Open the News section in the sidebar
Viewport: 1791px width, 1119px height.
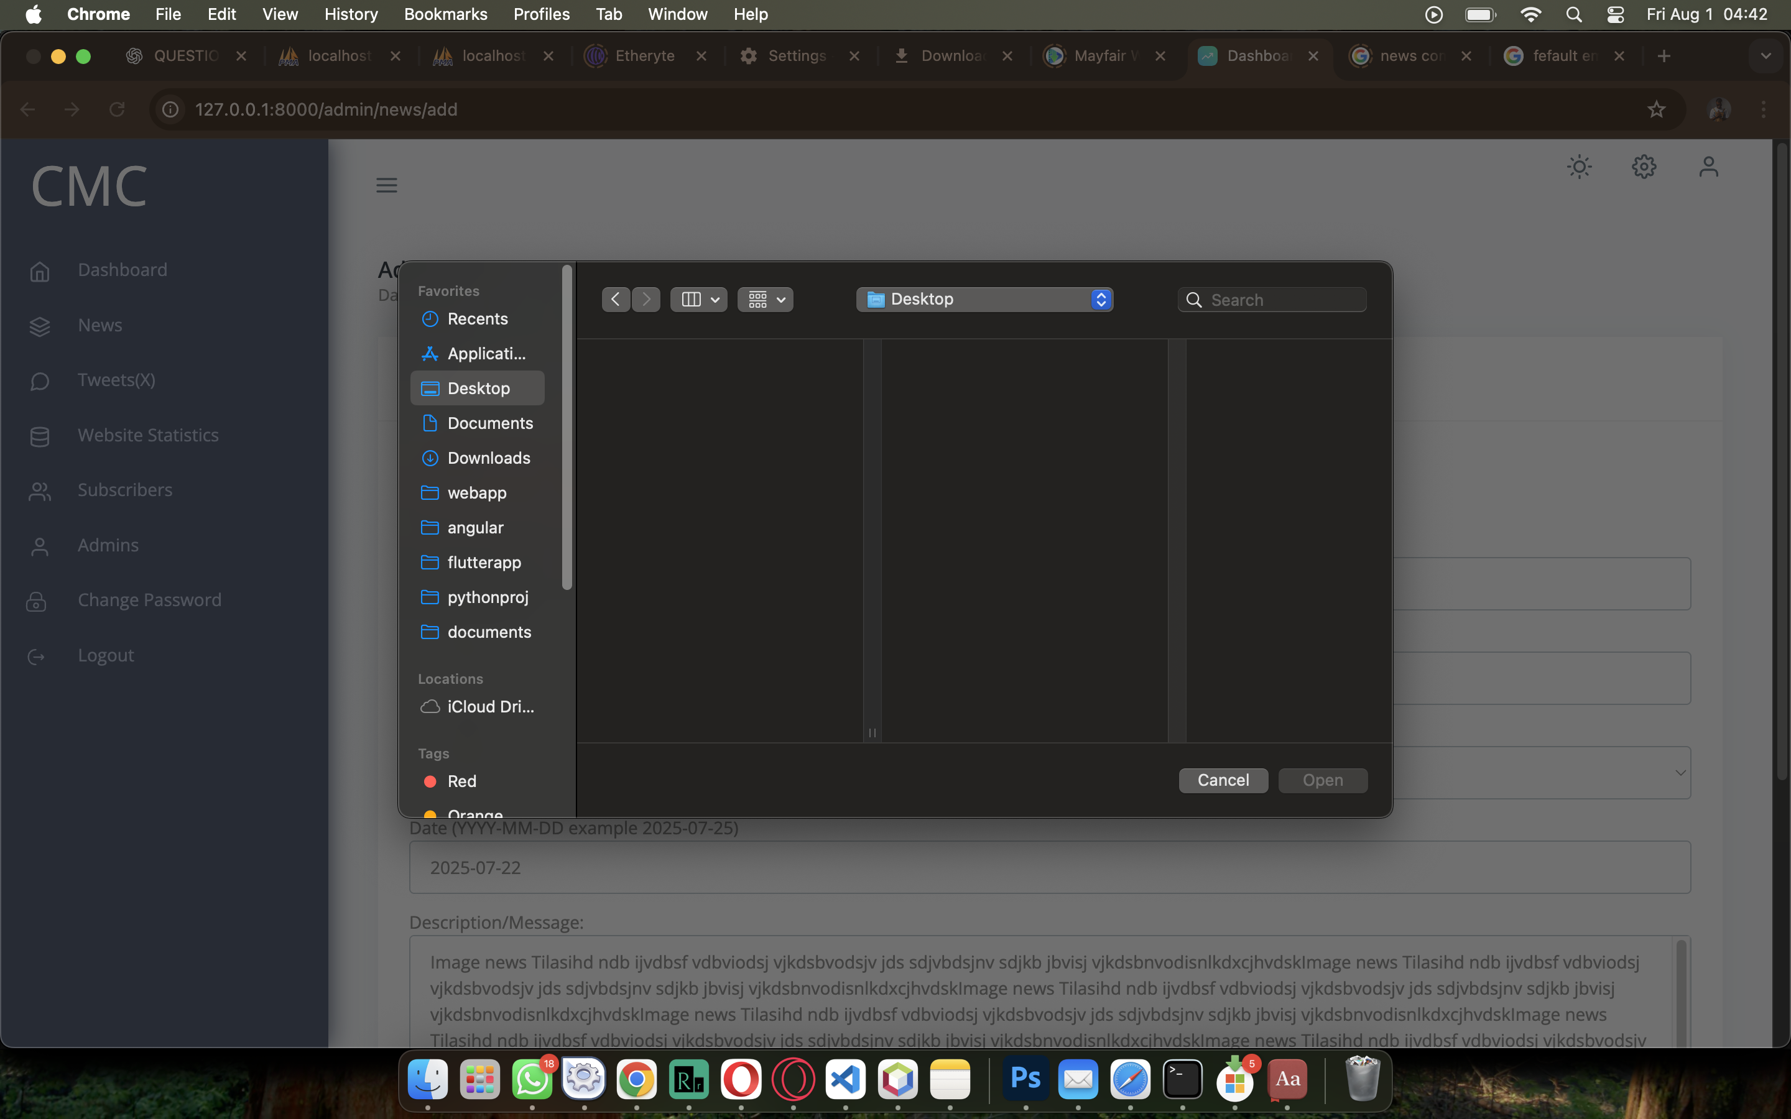point(99,325)
